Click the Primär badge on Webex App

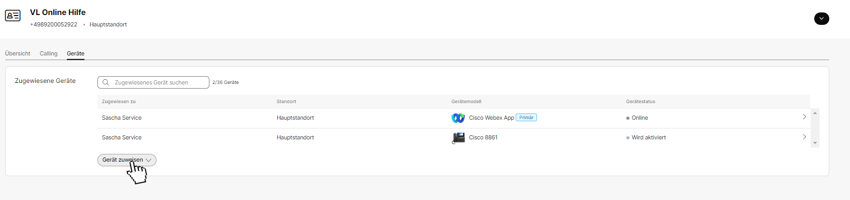click(x=527, y=118)
